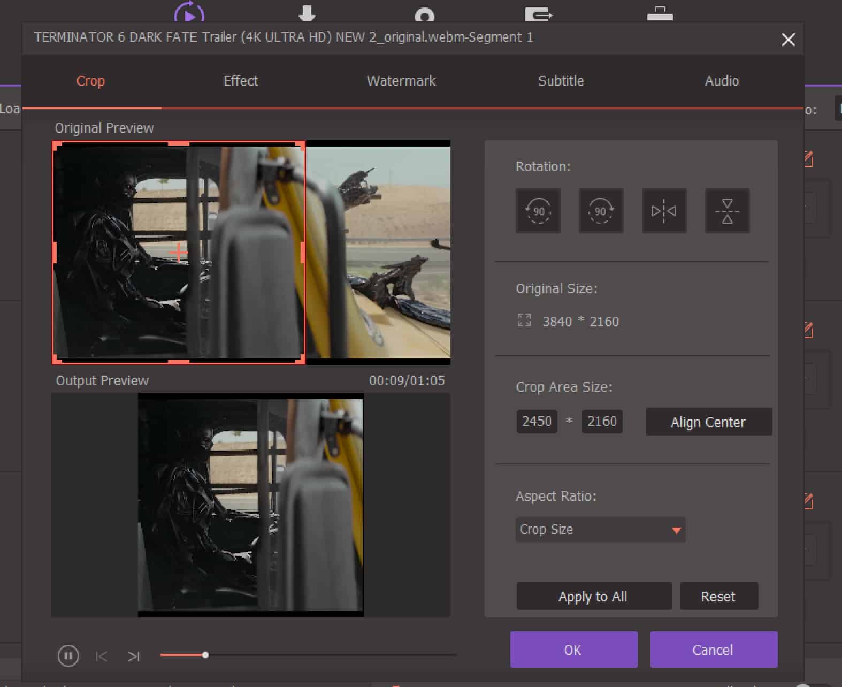Step to the next frame
842x687 pixels.
[x=134, y=656]
